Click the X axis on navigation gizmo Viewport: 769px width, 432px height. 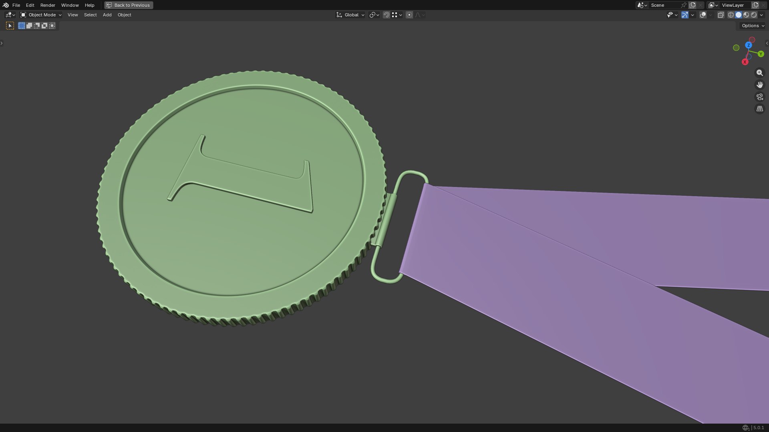coord(745,62)
